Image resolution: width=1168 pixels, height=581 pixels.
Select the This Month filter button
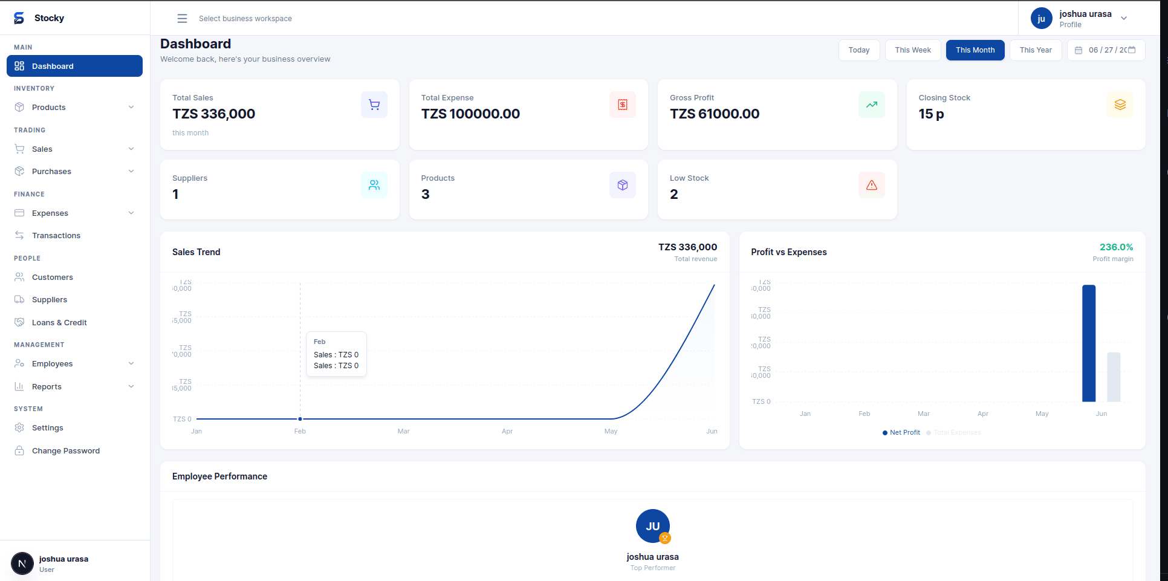click(975, 50)
